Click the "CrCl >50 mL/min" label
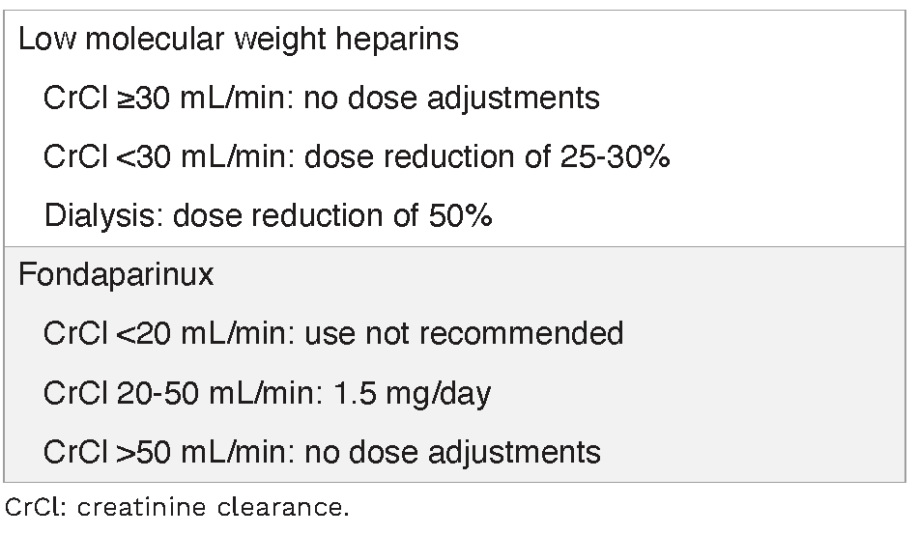This screenshot has width=918, height=534. pos(166,452)
